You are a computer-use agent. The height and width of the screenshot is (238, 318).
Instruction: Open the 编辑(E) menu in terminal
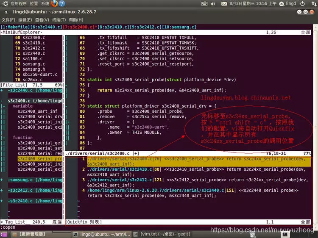click(x=25, y=20)
